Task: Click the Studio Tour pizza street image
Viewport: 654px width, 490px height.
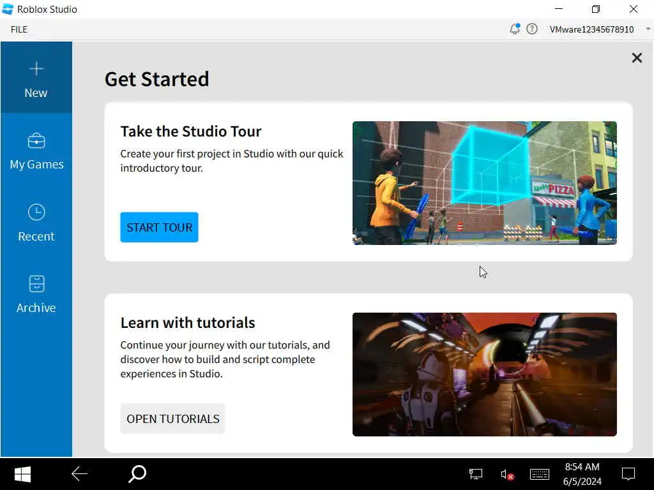Action: [484, 183]
